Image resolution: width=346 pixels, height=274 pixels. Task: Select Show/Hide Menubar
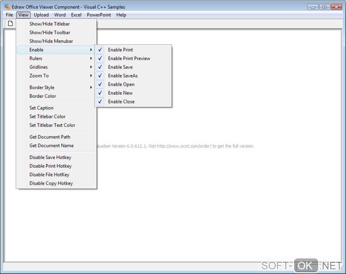tap(56, 41)
